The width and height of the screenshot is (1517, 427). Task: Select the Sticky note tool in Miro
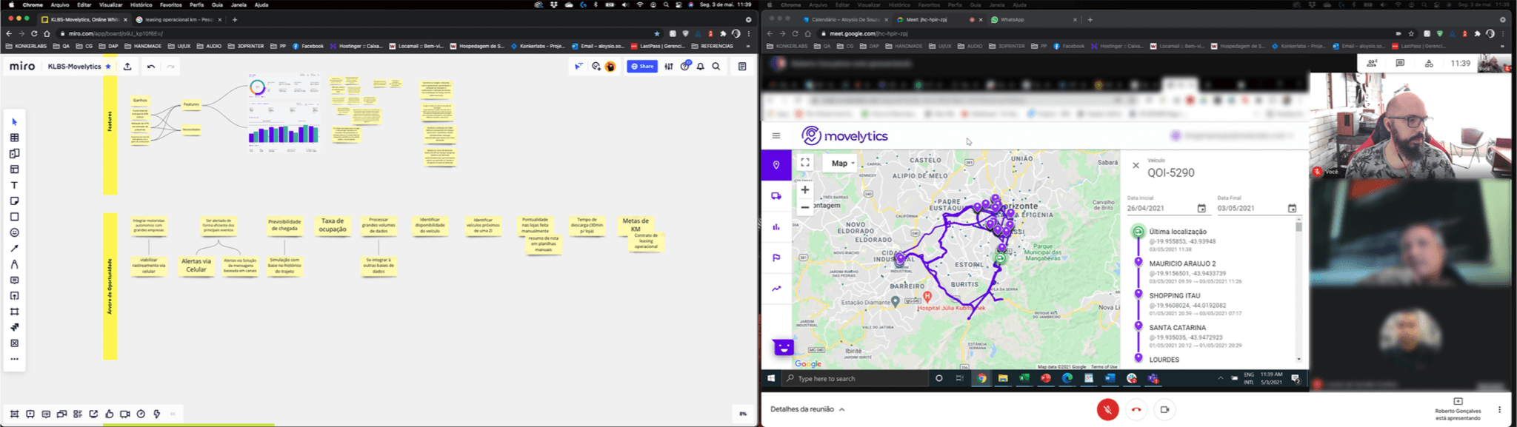[14, 201]
